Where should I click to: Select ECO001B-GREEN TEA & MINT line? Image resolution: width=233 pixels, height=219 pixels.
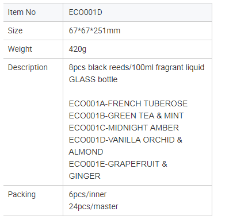(x=126, y=116)
